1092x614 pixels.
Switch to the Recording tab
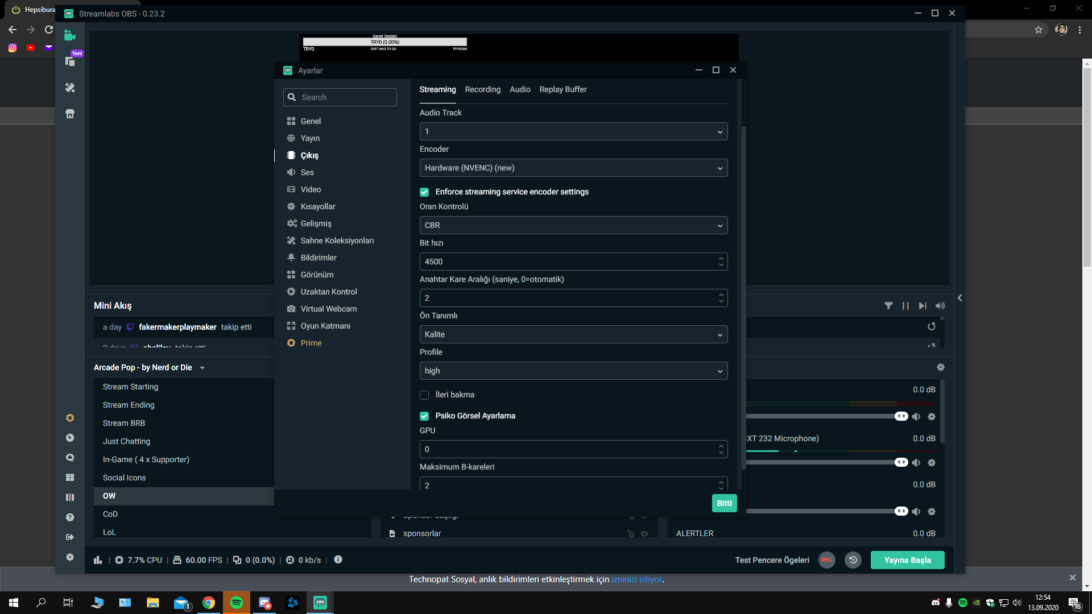click(x=482, y=90)
